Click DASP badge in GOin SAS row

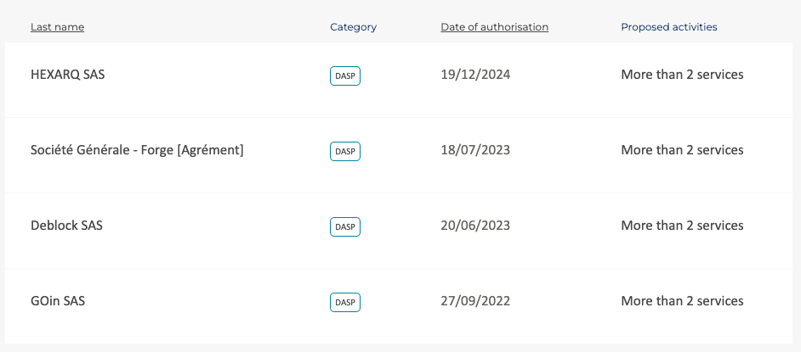345,302
